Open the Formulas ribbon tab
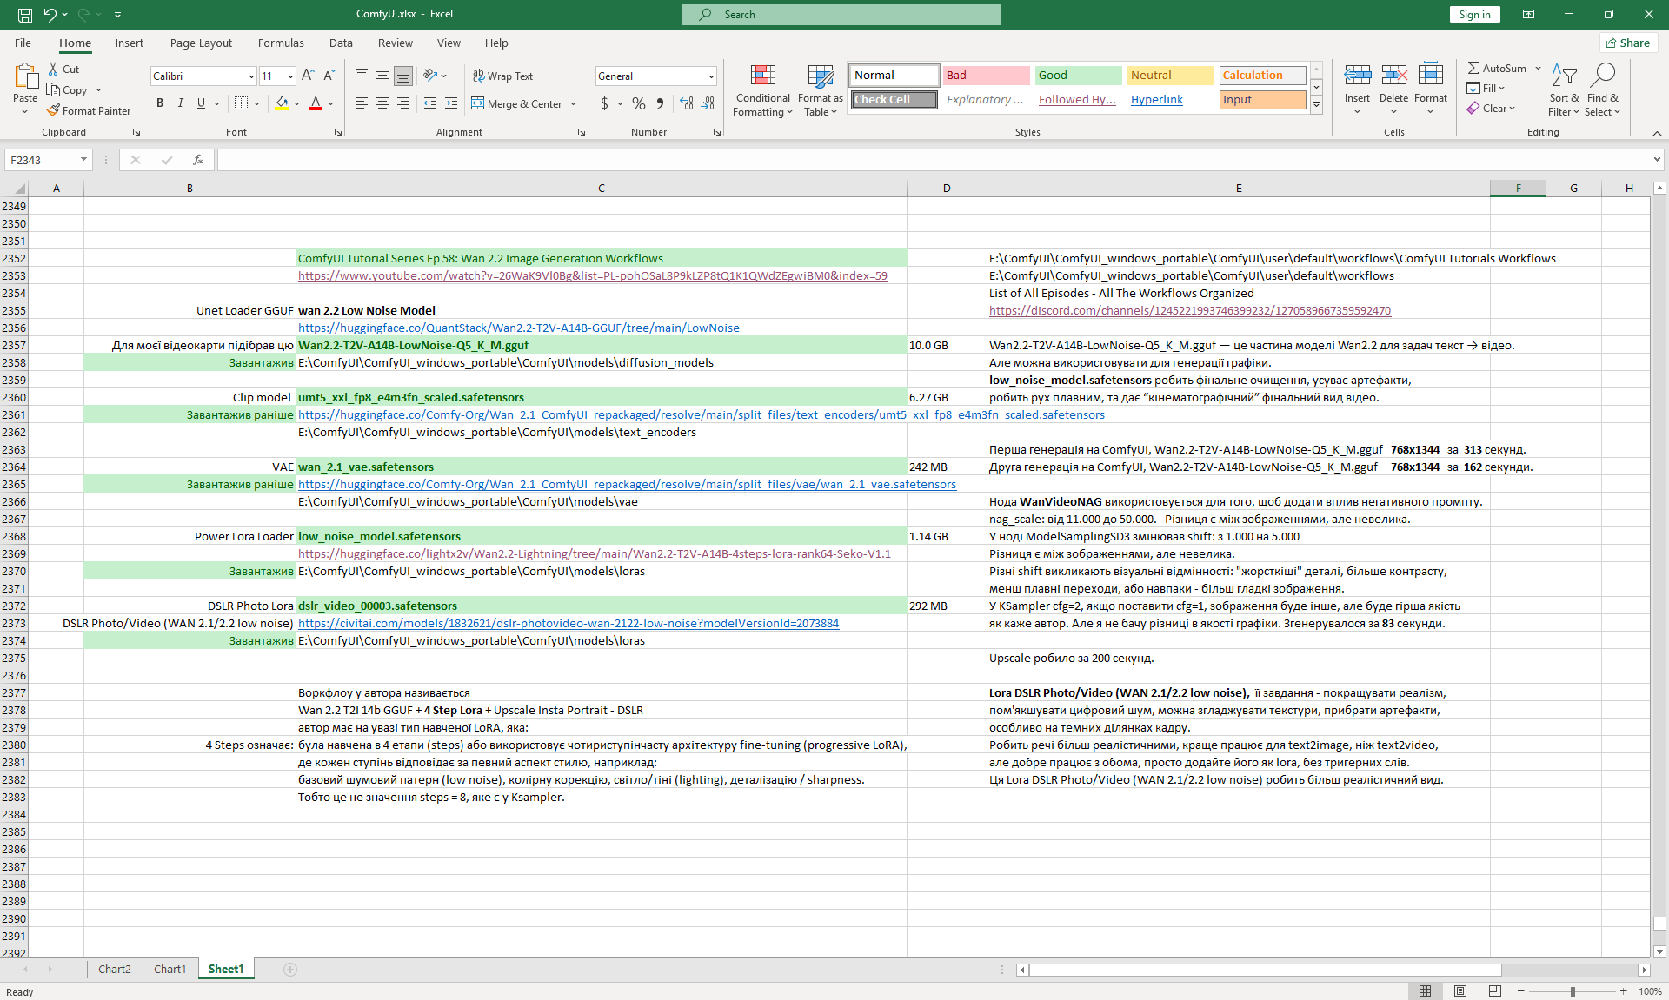Image resolution: width=1669 pixels, height=1000 pixels. pyautogui.click(x=281, y=43)
